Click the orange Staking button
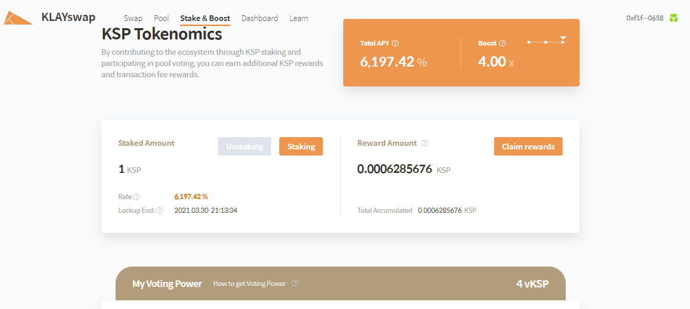Viewport: 690px width, 309px height. pos(301,146)
